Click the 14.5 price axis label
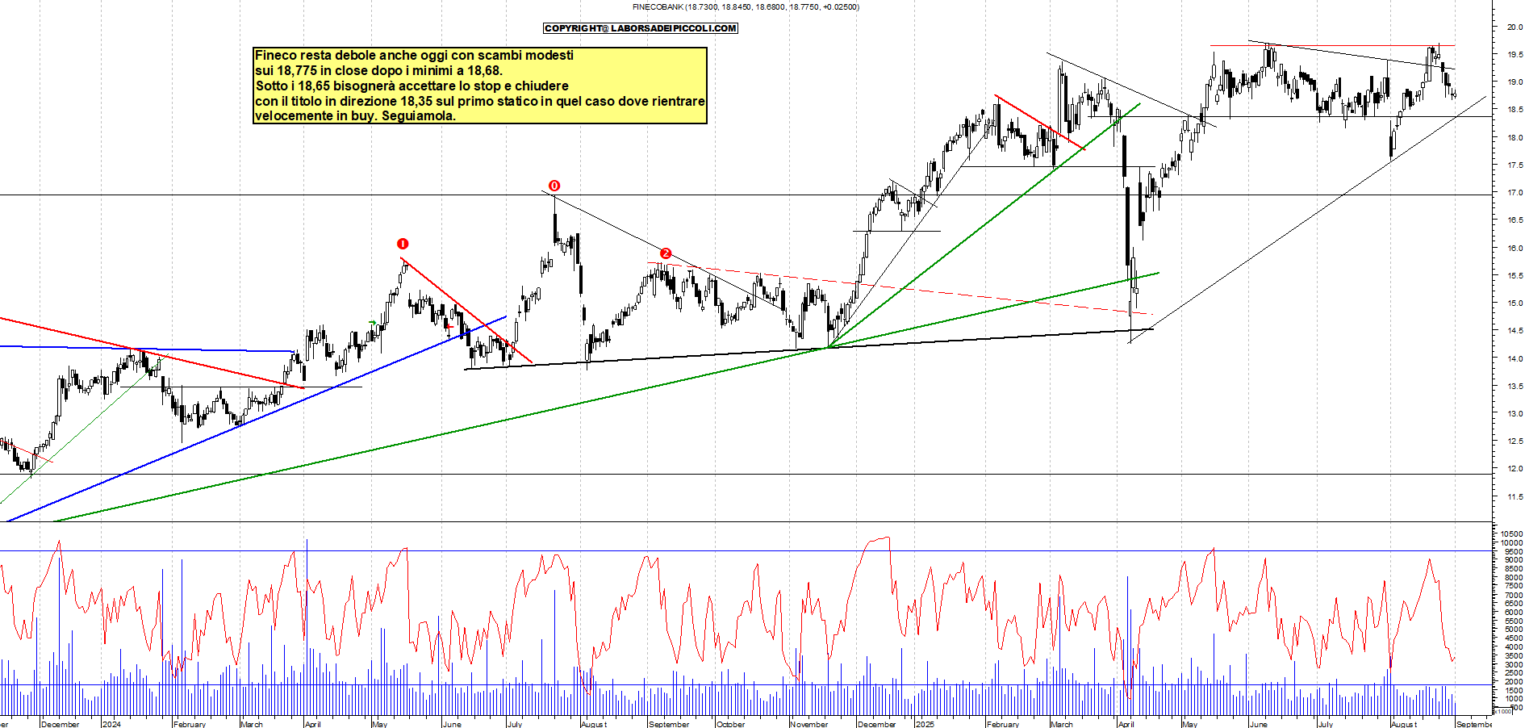 (1515, 331)
